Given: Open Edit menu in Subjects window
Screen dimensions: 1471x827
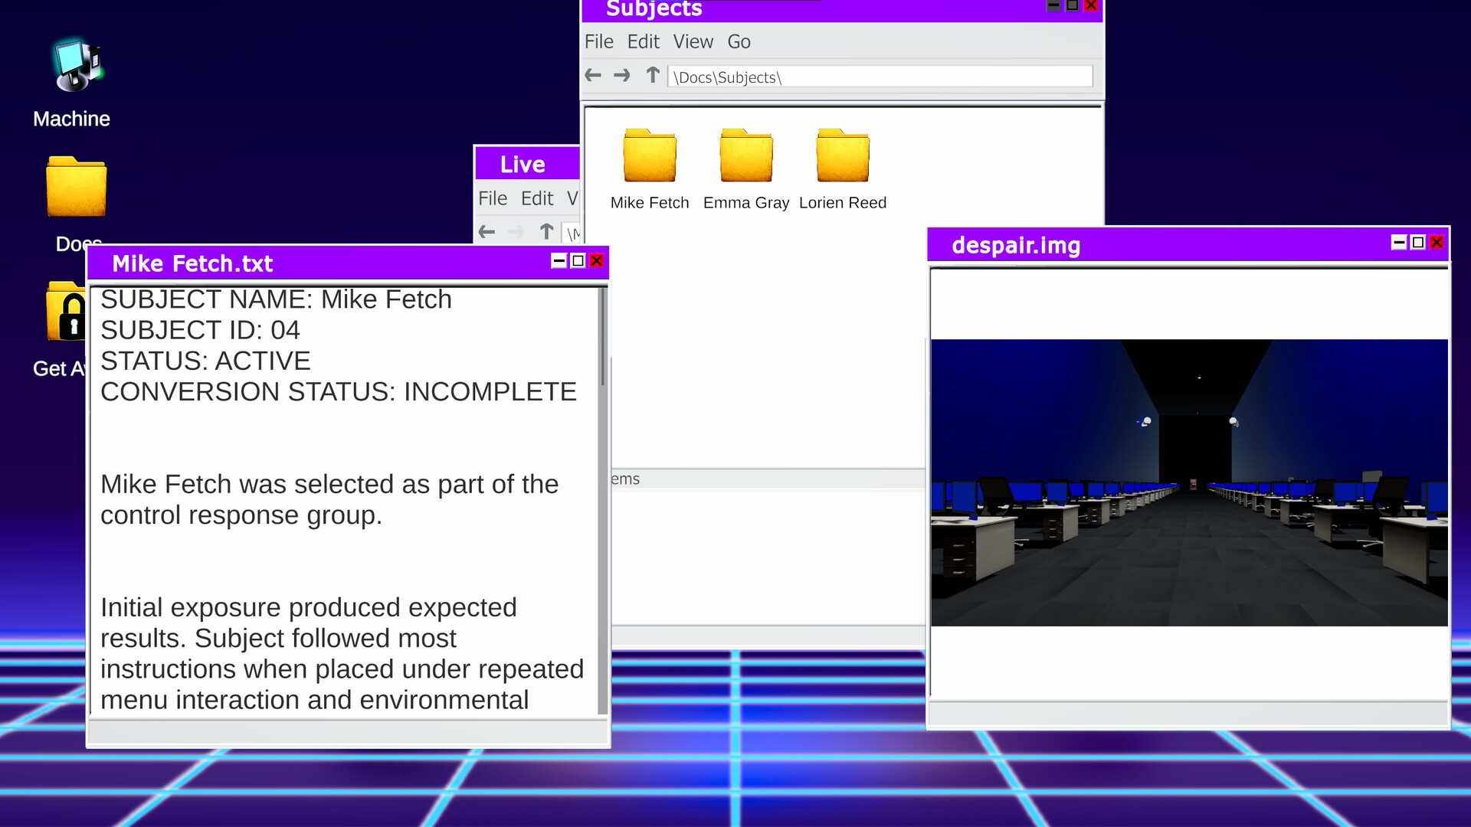Looking at the screenshot, I should coord(644,42).
